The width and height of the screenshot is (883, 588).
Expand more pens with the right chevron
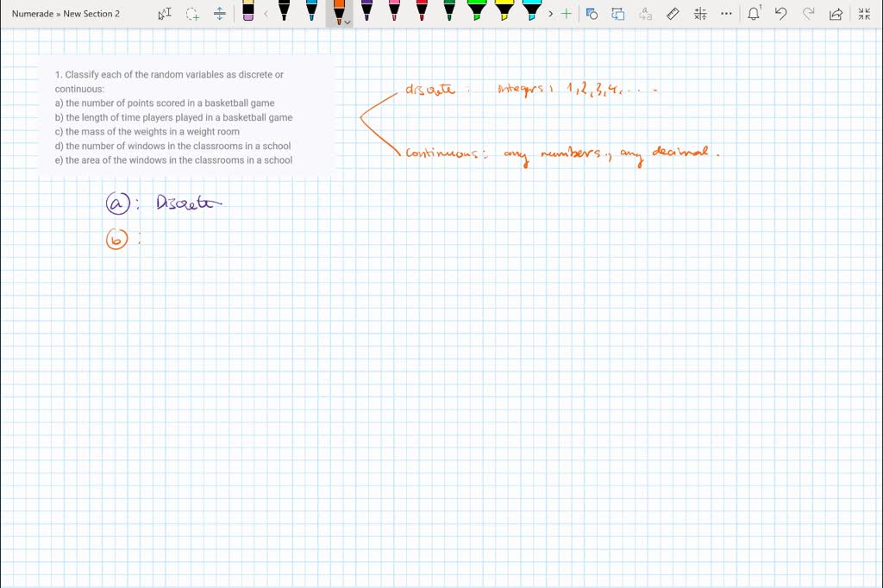(550, 13)
